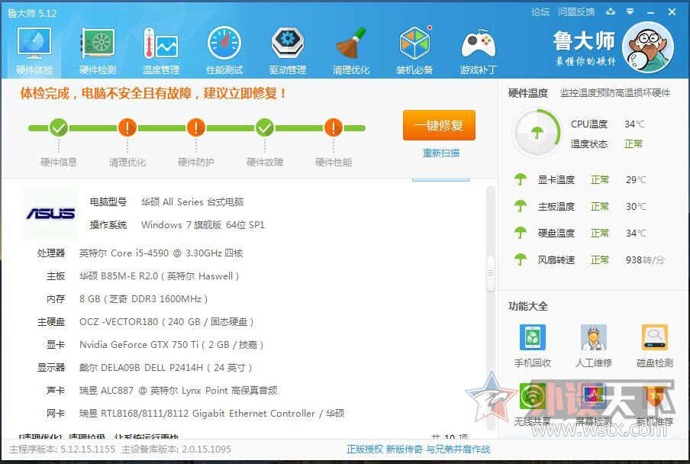Click the warning marker above 清理优化 step
This screenshot has width=690, height=464.
pos(127,128)
